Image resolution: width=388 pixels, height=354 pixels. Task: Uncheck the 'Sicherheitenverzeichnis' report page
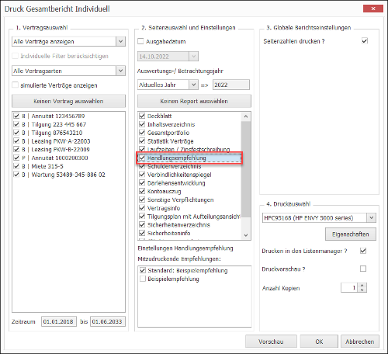[142, 224]
